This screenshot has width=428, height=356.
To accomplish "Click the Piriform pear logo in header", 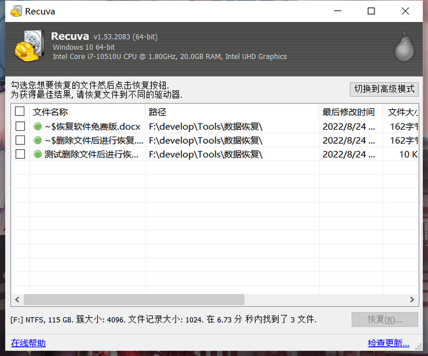I will coord(405,46).
